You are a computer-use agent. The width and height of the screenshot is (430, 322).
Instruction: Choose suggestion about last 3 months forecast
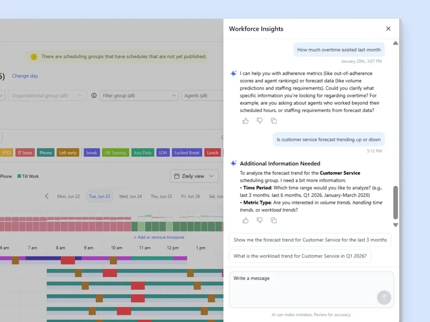pyautogui.click(x=310, y=240)
